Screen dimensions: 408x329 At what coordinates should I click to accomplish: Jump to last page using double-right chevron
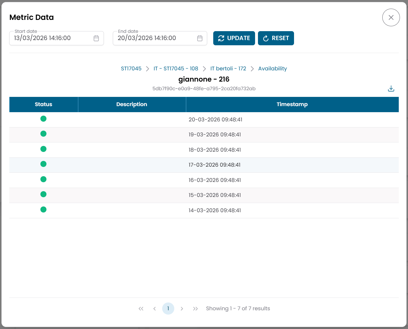[x=195, y=308]
